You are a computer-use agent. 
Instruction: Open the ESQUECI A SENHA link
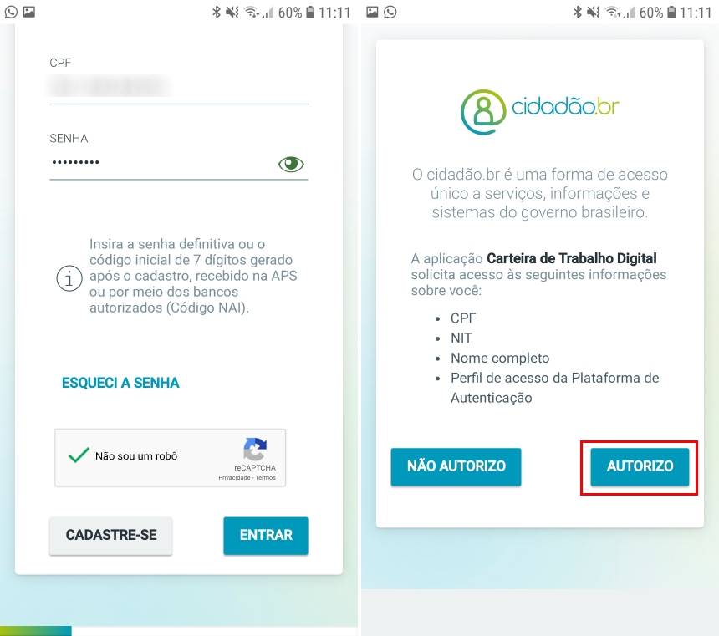[120, 383]
